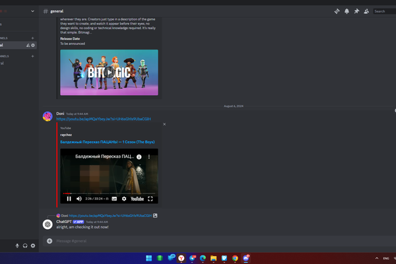Screen dimensions: 396x264
Task: Mute the video with speaker icon
Action: pyautogui.click(x=79, y=199)
